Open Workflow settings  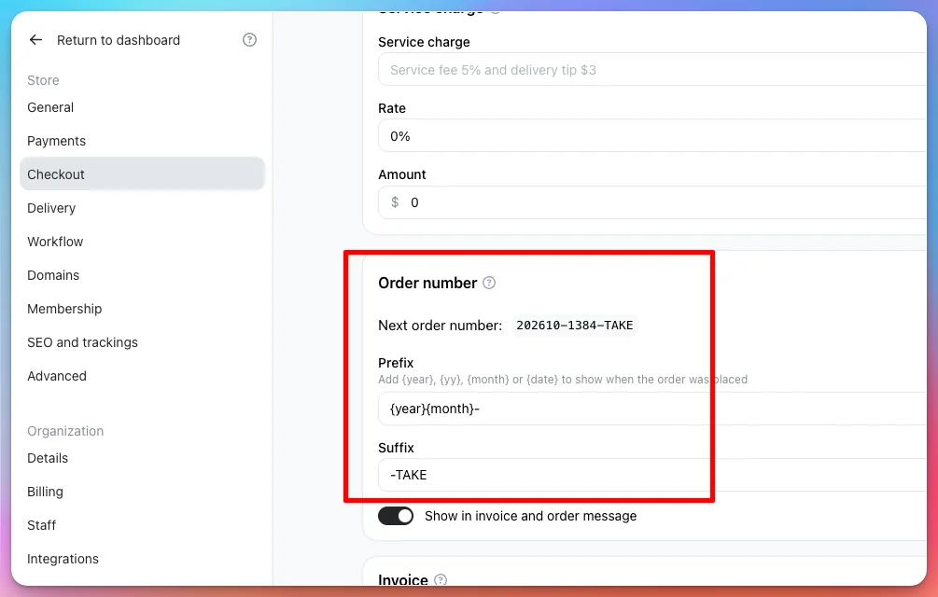55,242
